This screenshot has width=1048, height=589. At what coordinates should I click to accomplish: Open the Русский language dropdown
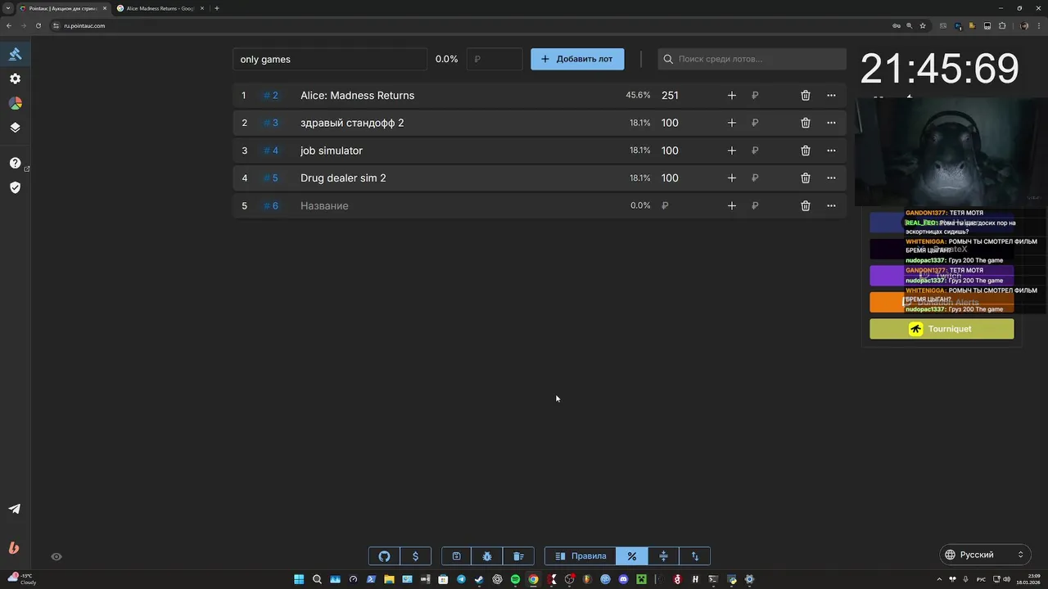[985, 555]
